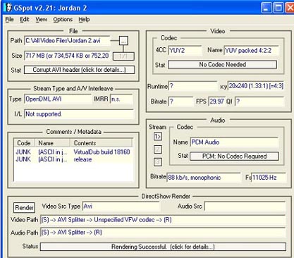This screenshot has width=294, height=258.
Task: Click the Name column header in metadata
Action: (x=52, y=143)
